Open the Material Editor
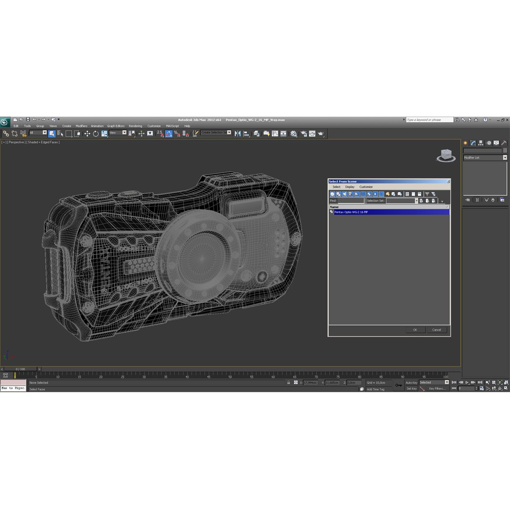 click(294, 133)
